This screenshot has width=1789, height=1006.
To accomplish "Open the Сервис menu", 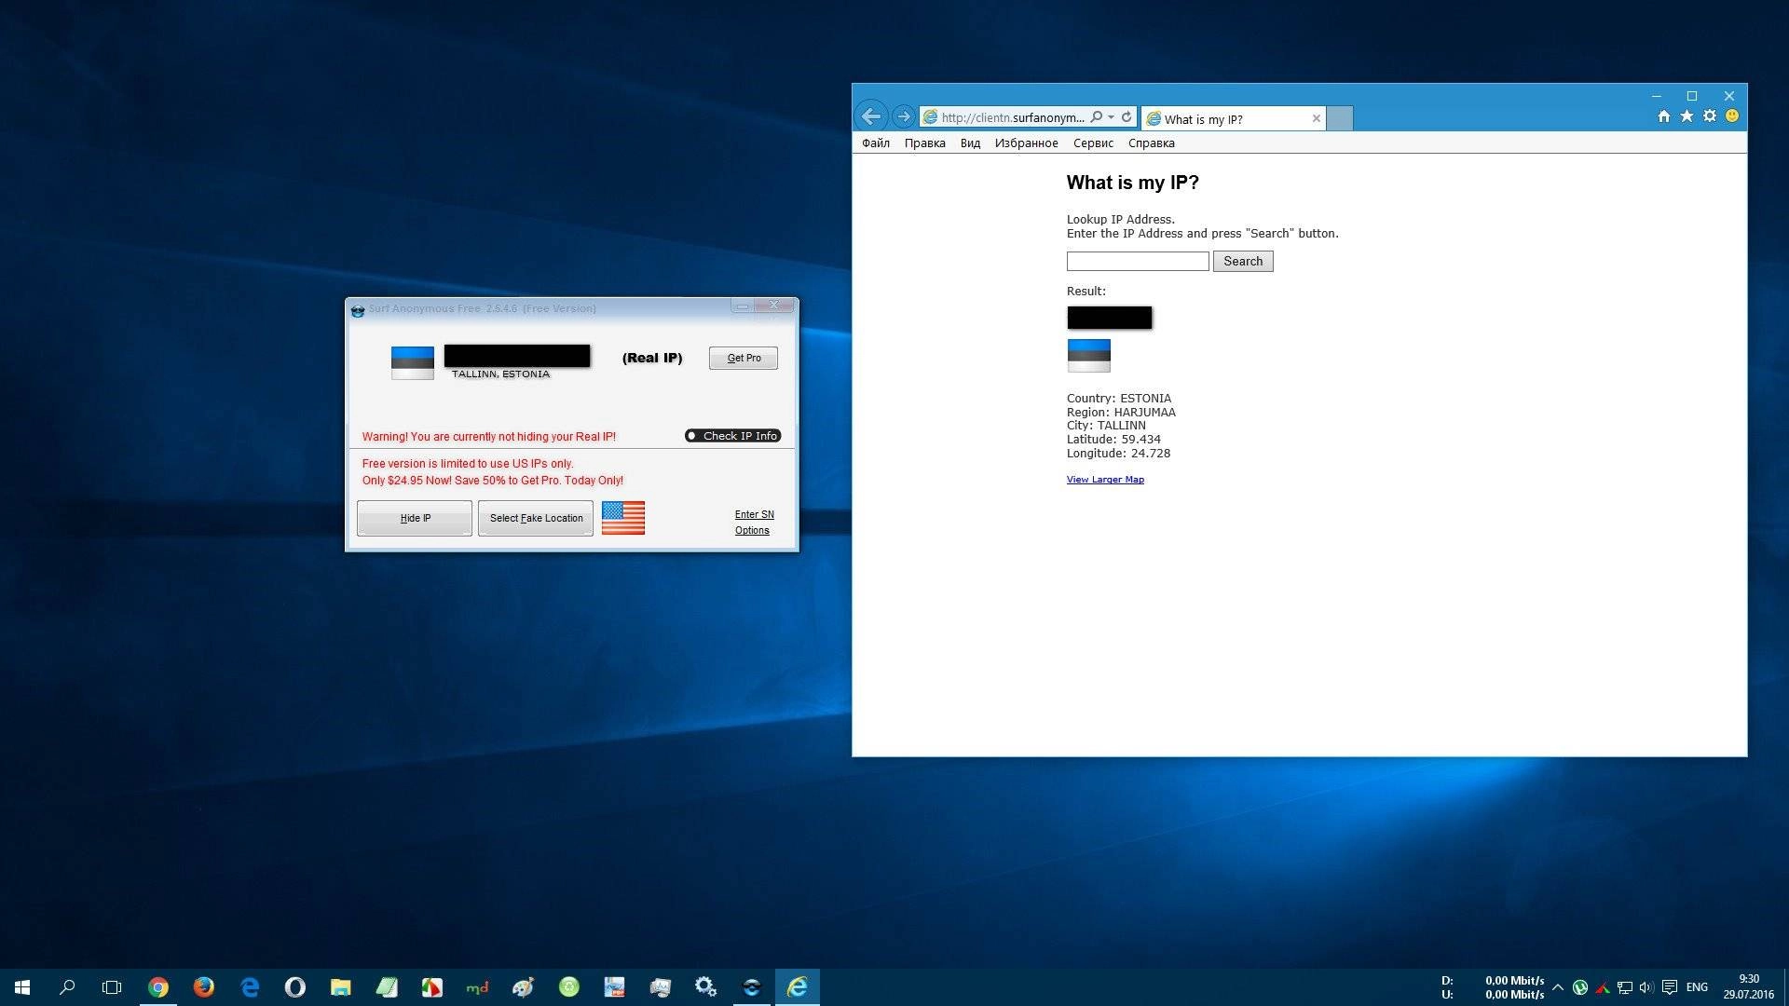I will click(1093, 143).
